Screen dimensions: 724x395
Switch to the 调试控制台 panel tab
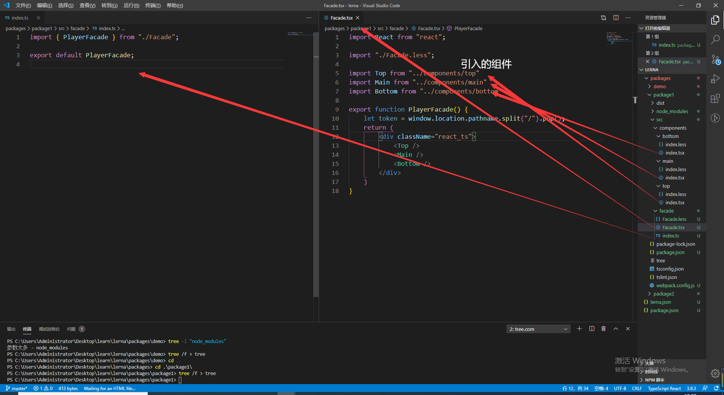(49, 329)
